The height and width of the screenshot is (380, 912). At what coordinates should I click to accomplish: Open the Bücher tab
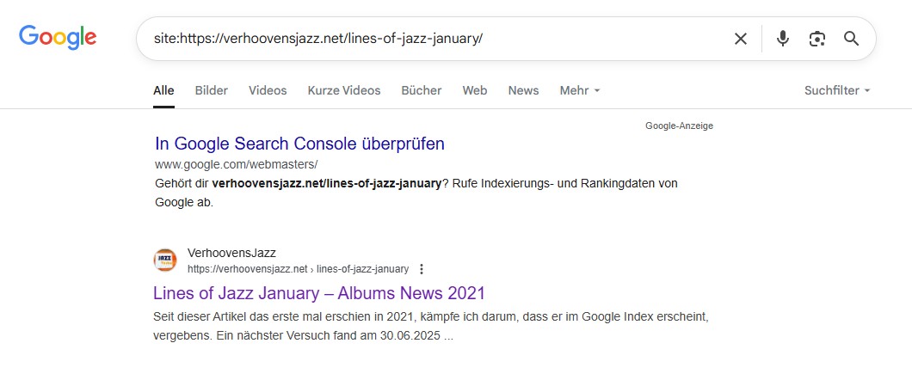click(x=422, y=90)
